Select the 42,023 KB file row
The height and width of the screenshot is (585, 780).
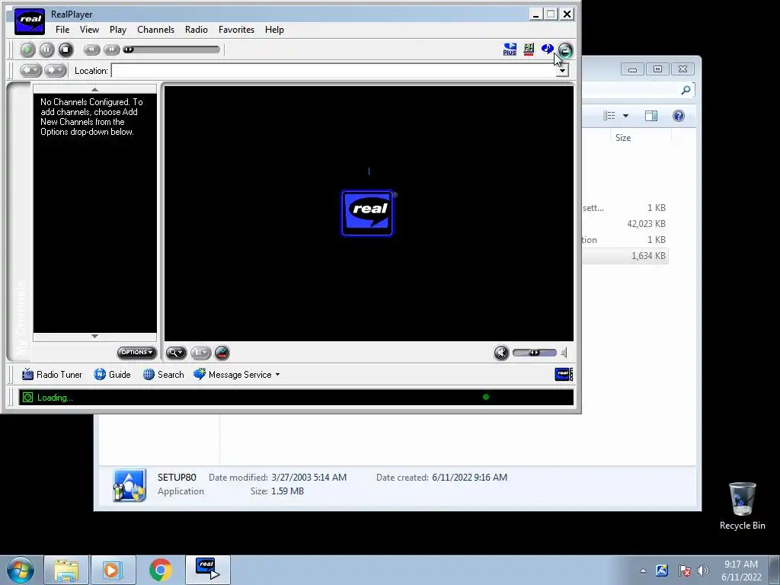(625, 224)
